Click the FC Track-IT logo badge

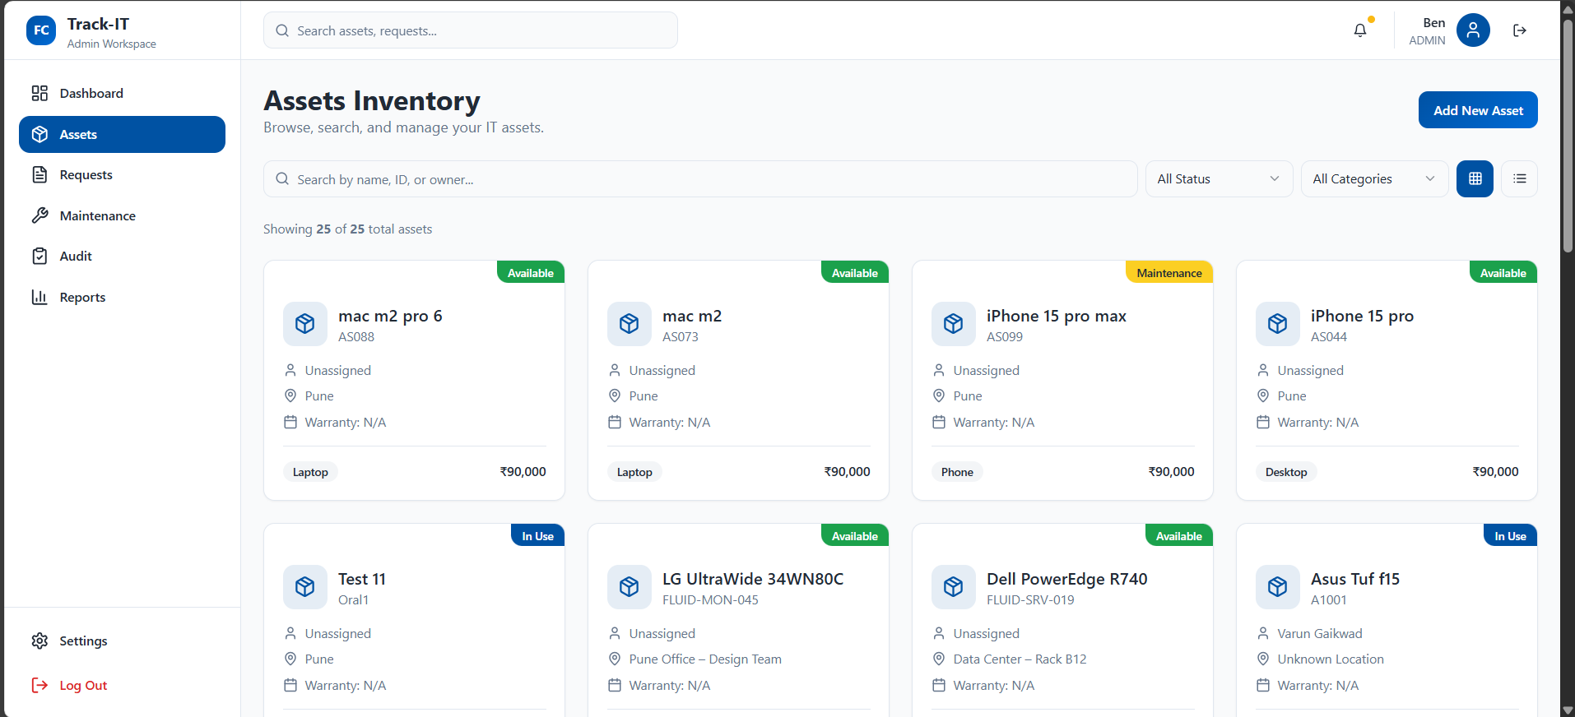coord(41,30)
